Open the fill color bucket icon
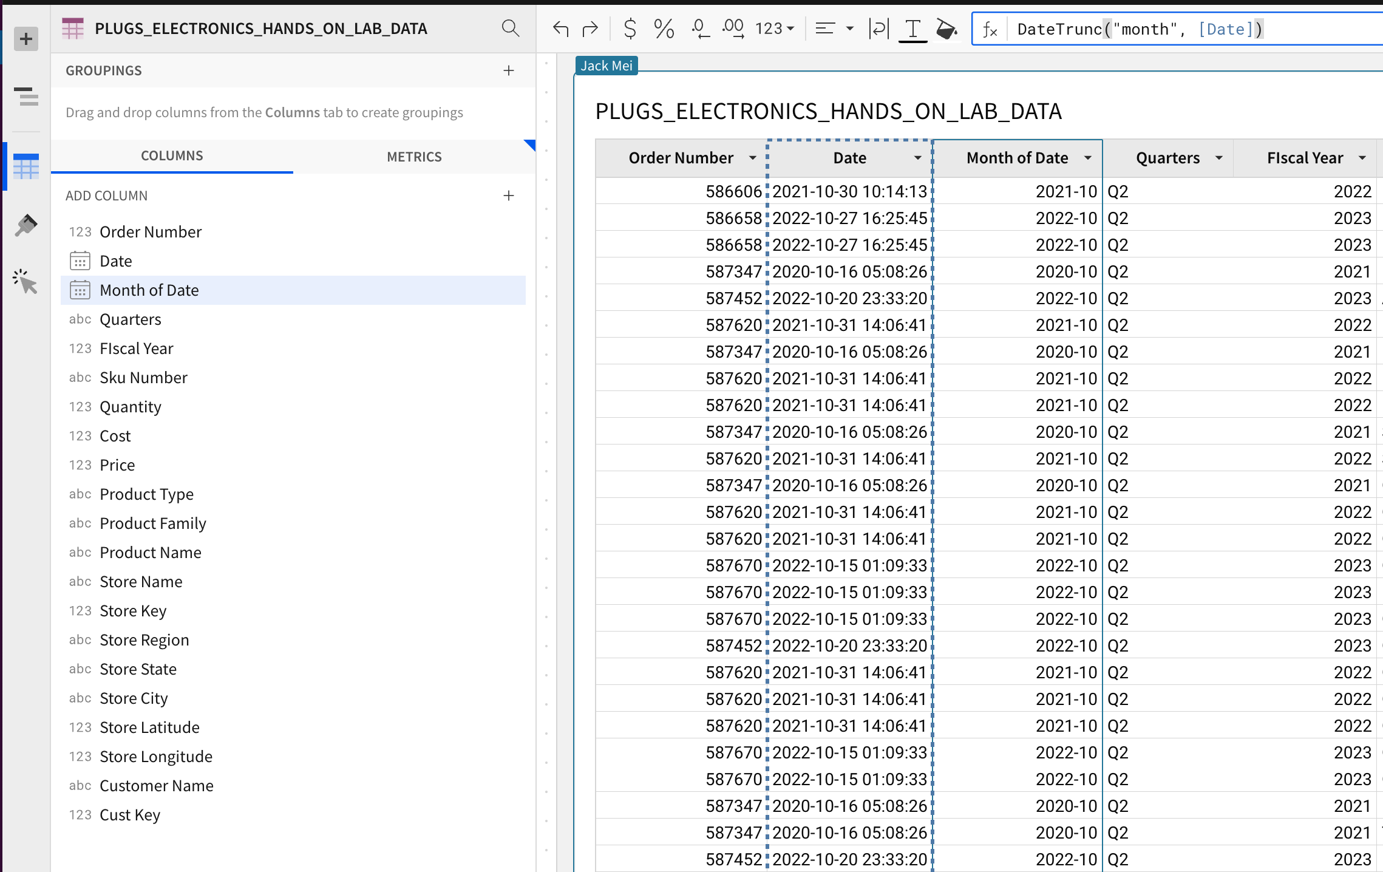The image size is (1383, 872). [946, 29]
